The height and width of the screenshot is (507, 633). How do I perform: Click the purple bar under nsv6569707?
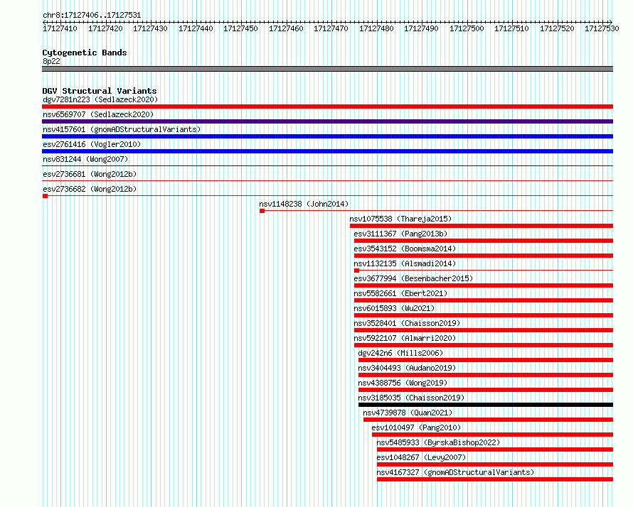click(x=327, y=121)
